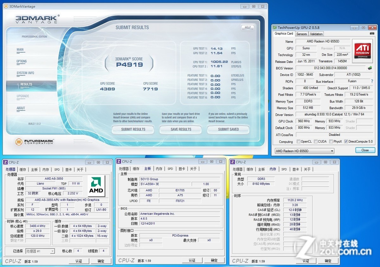Open the Validation tab in GPU-Z
The width and height of the screenshot is (380, 267).
316,34
